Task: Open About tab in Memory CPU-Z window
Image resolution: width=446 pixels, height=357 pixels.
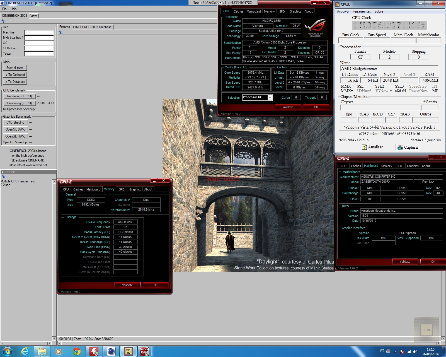Action: tap(148, 189)
